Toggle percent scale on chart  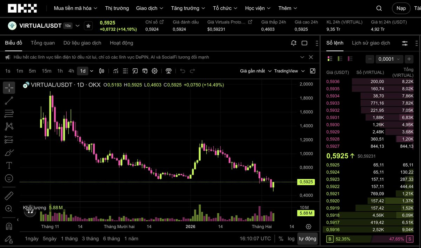281,239
